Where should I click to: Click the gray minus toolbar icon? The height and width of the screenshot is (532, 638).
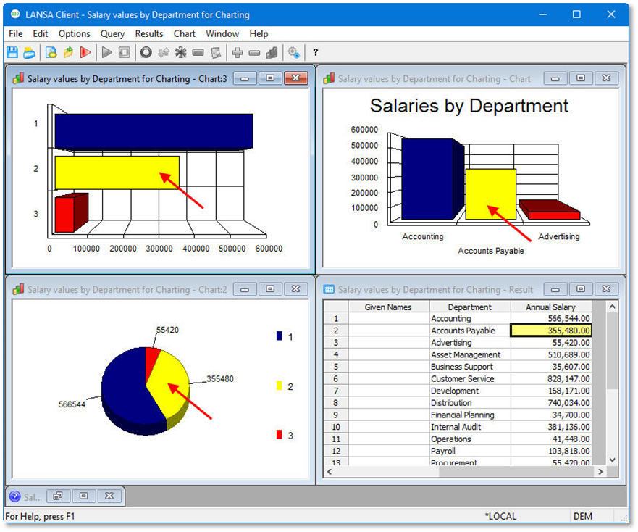click(x=254, y=52)
